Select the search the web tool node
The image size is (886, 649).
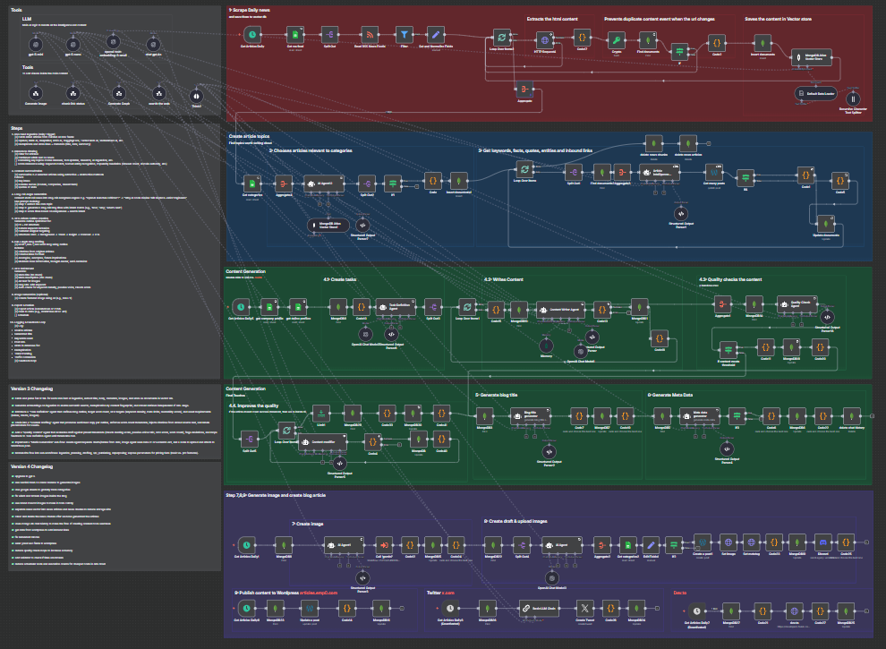tap(158, 94)
